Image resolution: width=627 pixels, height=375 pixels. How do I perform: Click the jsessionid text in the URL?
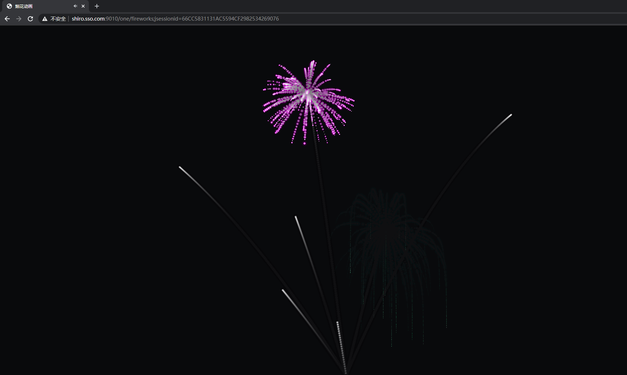[x=166, y=18]
